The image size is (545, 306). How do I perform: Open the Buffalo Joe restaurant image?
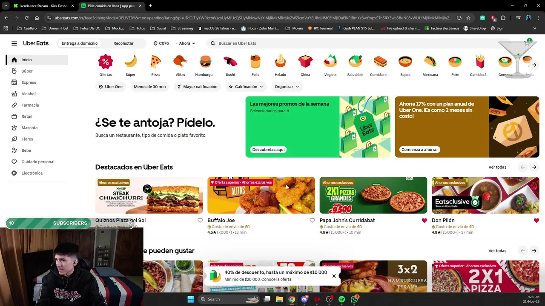[x=261, y=195]
